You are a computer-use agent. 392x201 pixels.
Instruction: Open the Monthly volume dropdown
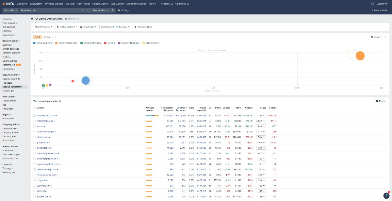click(43, 27)
